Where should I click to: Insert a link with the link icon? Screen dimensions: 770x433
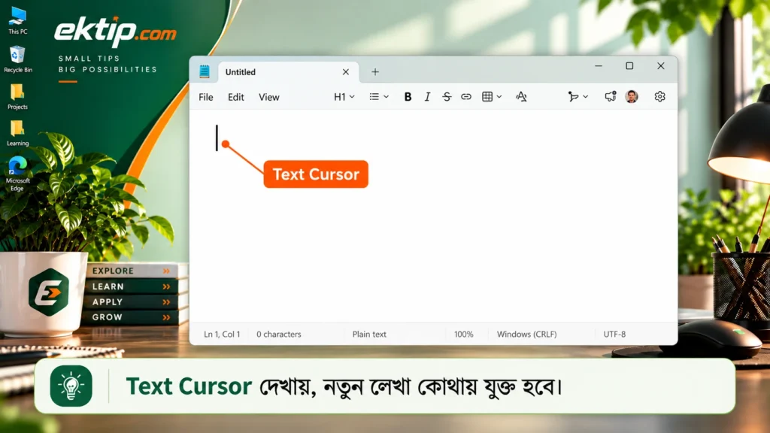coord(466,97)
